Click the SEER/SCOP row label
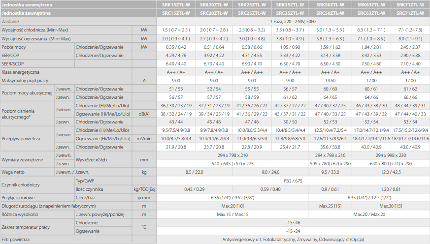 [x=13, y=64]
